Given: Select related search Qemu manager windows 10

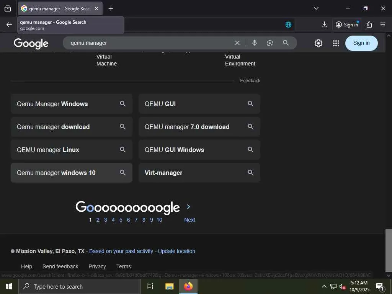Looking at the screenshot, I should [72, 173].
